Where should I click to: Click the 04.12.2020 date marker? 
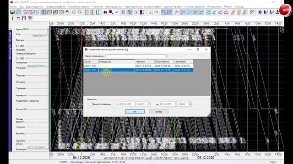(x=81, y=158)
